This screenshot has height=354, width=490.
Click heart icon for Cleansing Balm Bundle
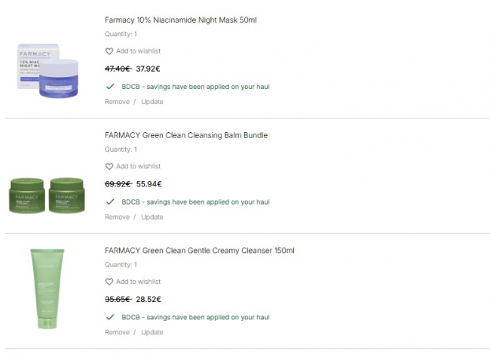pos(109,167)
